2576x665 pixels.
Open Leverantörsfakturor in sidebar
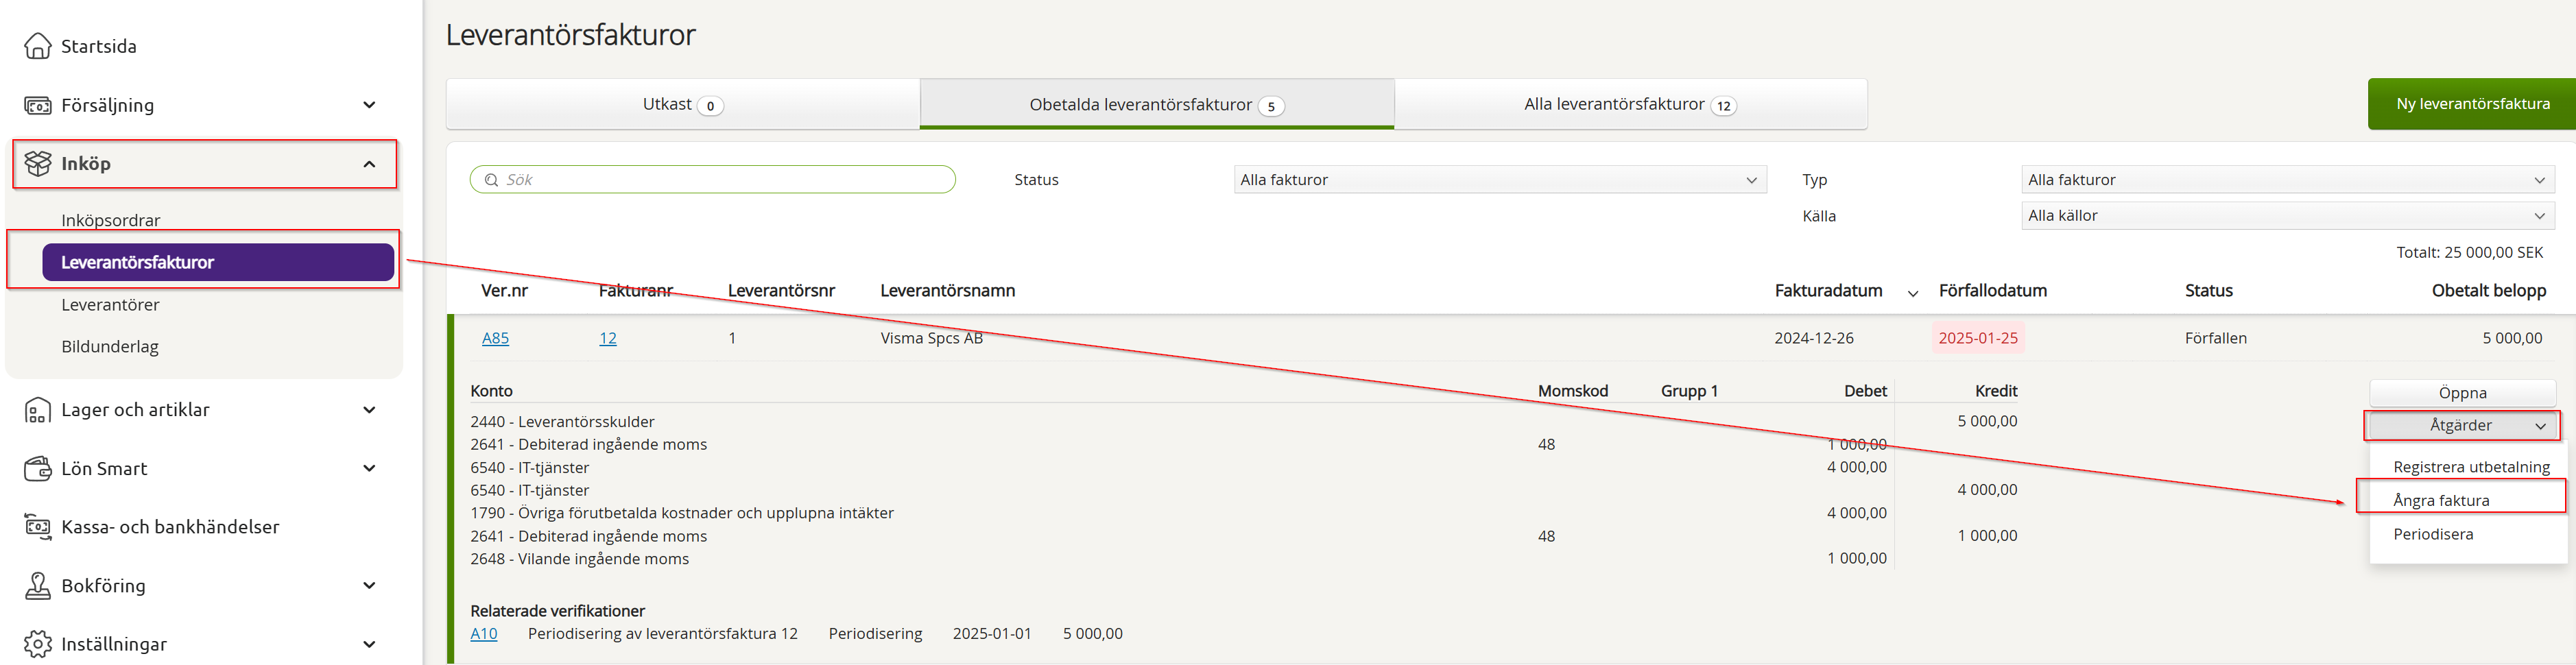point(218,262)
